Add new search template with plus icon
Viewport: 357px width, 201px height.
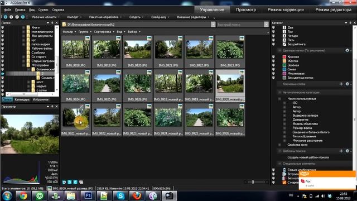[x=341, y=151]
